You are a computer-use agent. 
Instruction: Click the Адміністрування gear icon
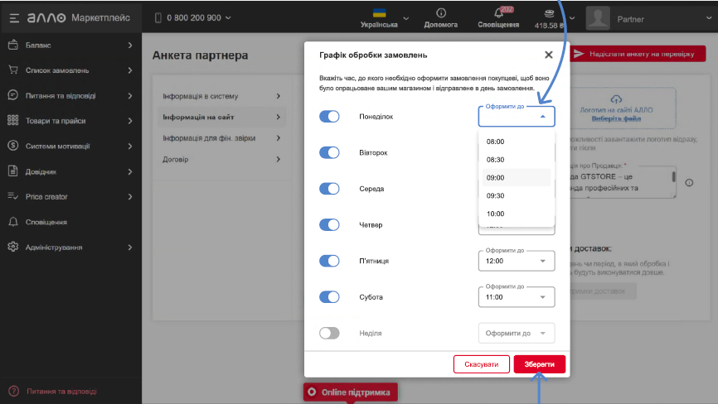(x=12, y=247)
